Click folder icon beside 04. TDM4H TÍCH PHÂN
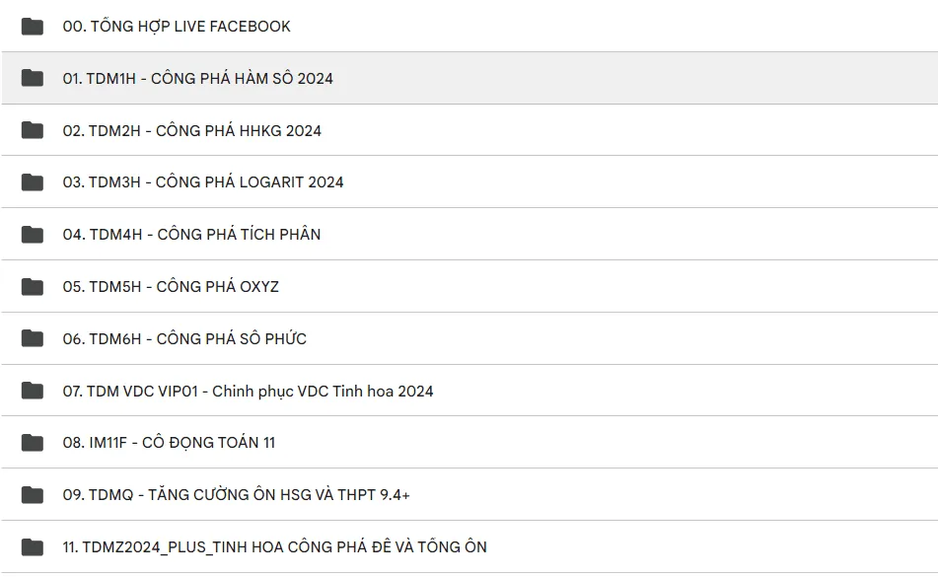938x577 pixels. point(33,235)
